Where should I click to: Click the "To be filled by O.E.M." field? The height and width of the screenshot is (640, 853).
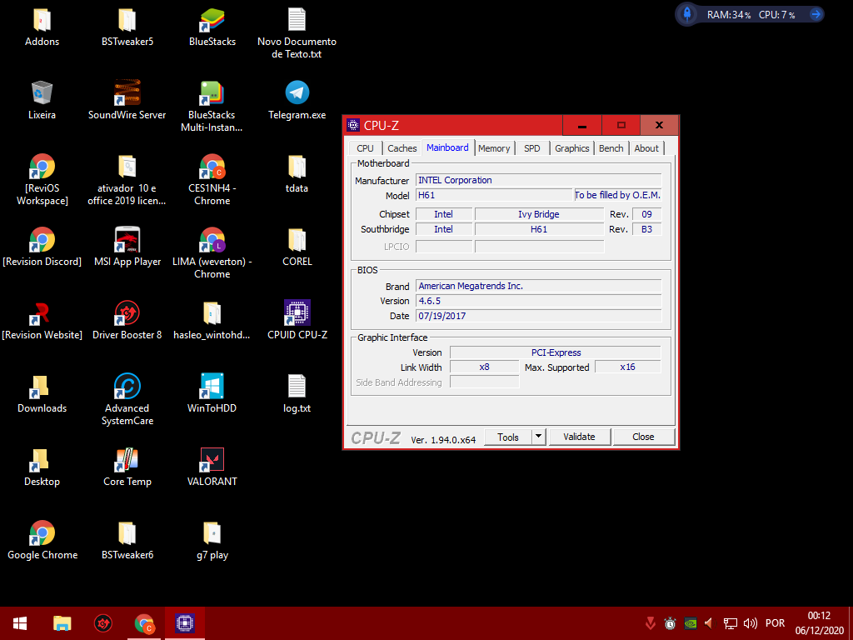[618, 195]
